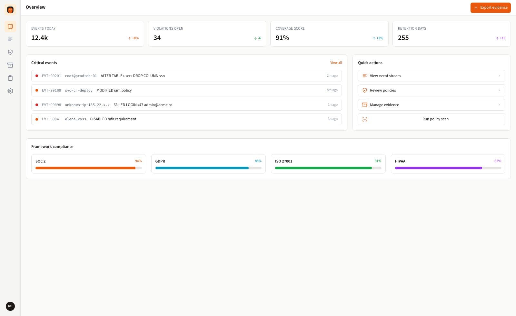Viewport: 516px width, 316px height.
Task: Click the 1h ago timestamp
Action: click(x=333, y=105)
